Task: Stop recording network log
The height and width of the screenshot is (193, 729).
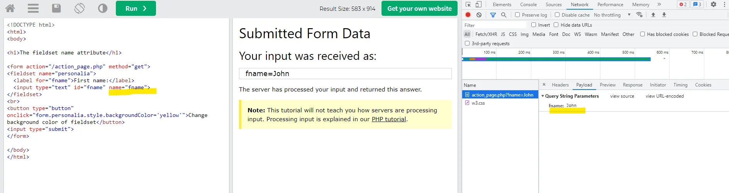Action: [x=468, y=15]
